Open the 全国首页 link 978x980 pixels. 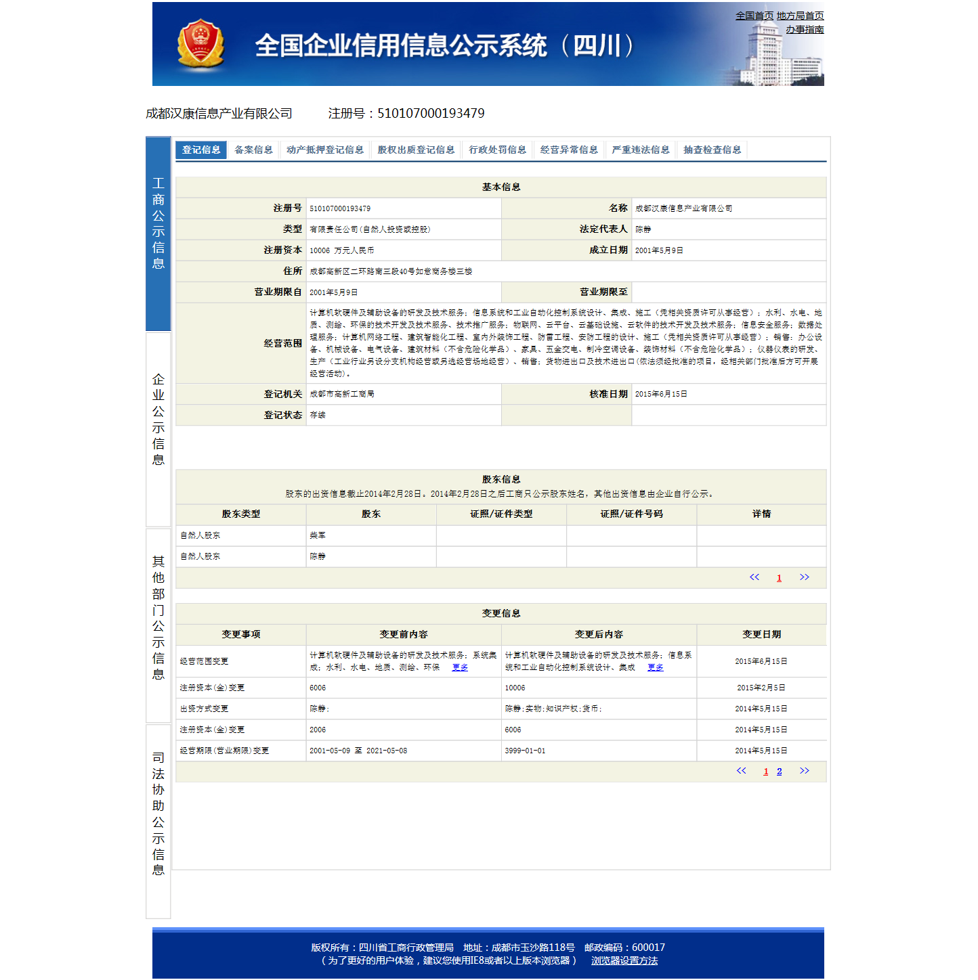(x=754, y=16)
